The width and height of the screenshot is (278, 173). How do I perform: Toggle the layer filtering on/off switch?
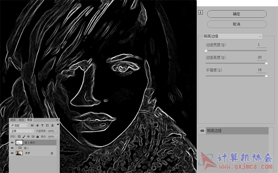[x=58, y=125]
